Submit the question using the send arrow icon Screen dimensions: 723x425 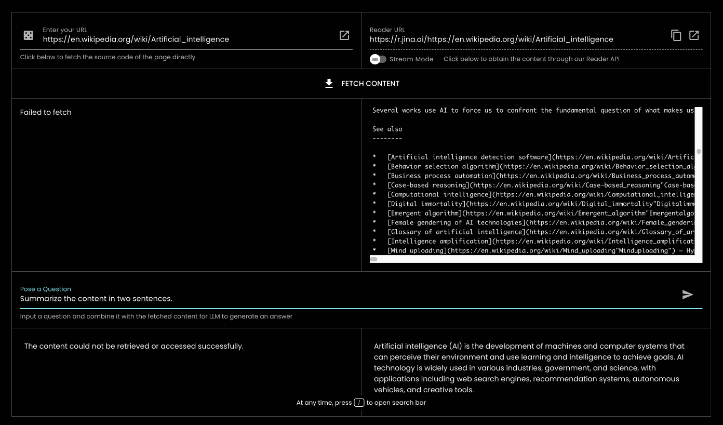688,295
